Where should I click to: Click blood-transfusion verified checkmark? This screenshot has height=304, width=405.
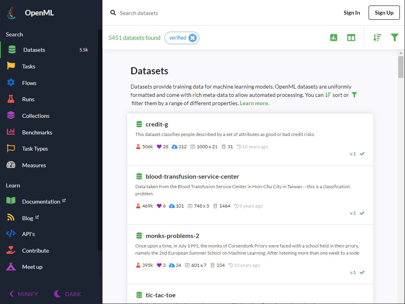[x=362, y=213]
